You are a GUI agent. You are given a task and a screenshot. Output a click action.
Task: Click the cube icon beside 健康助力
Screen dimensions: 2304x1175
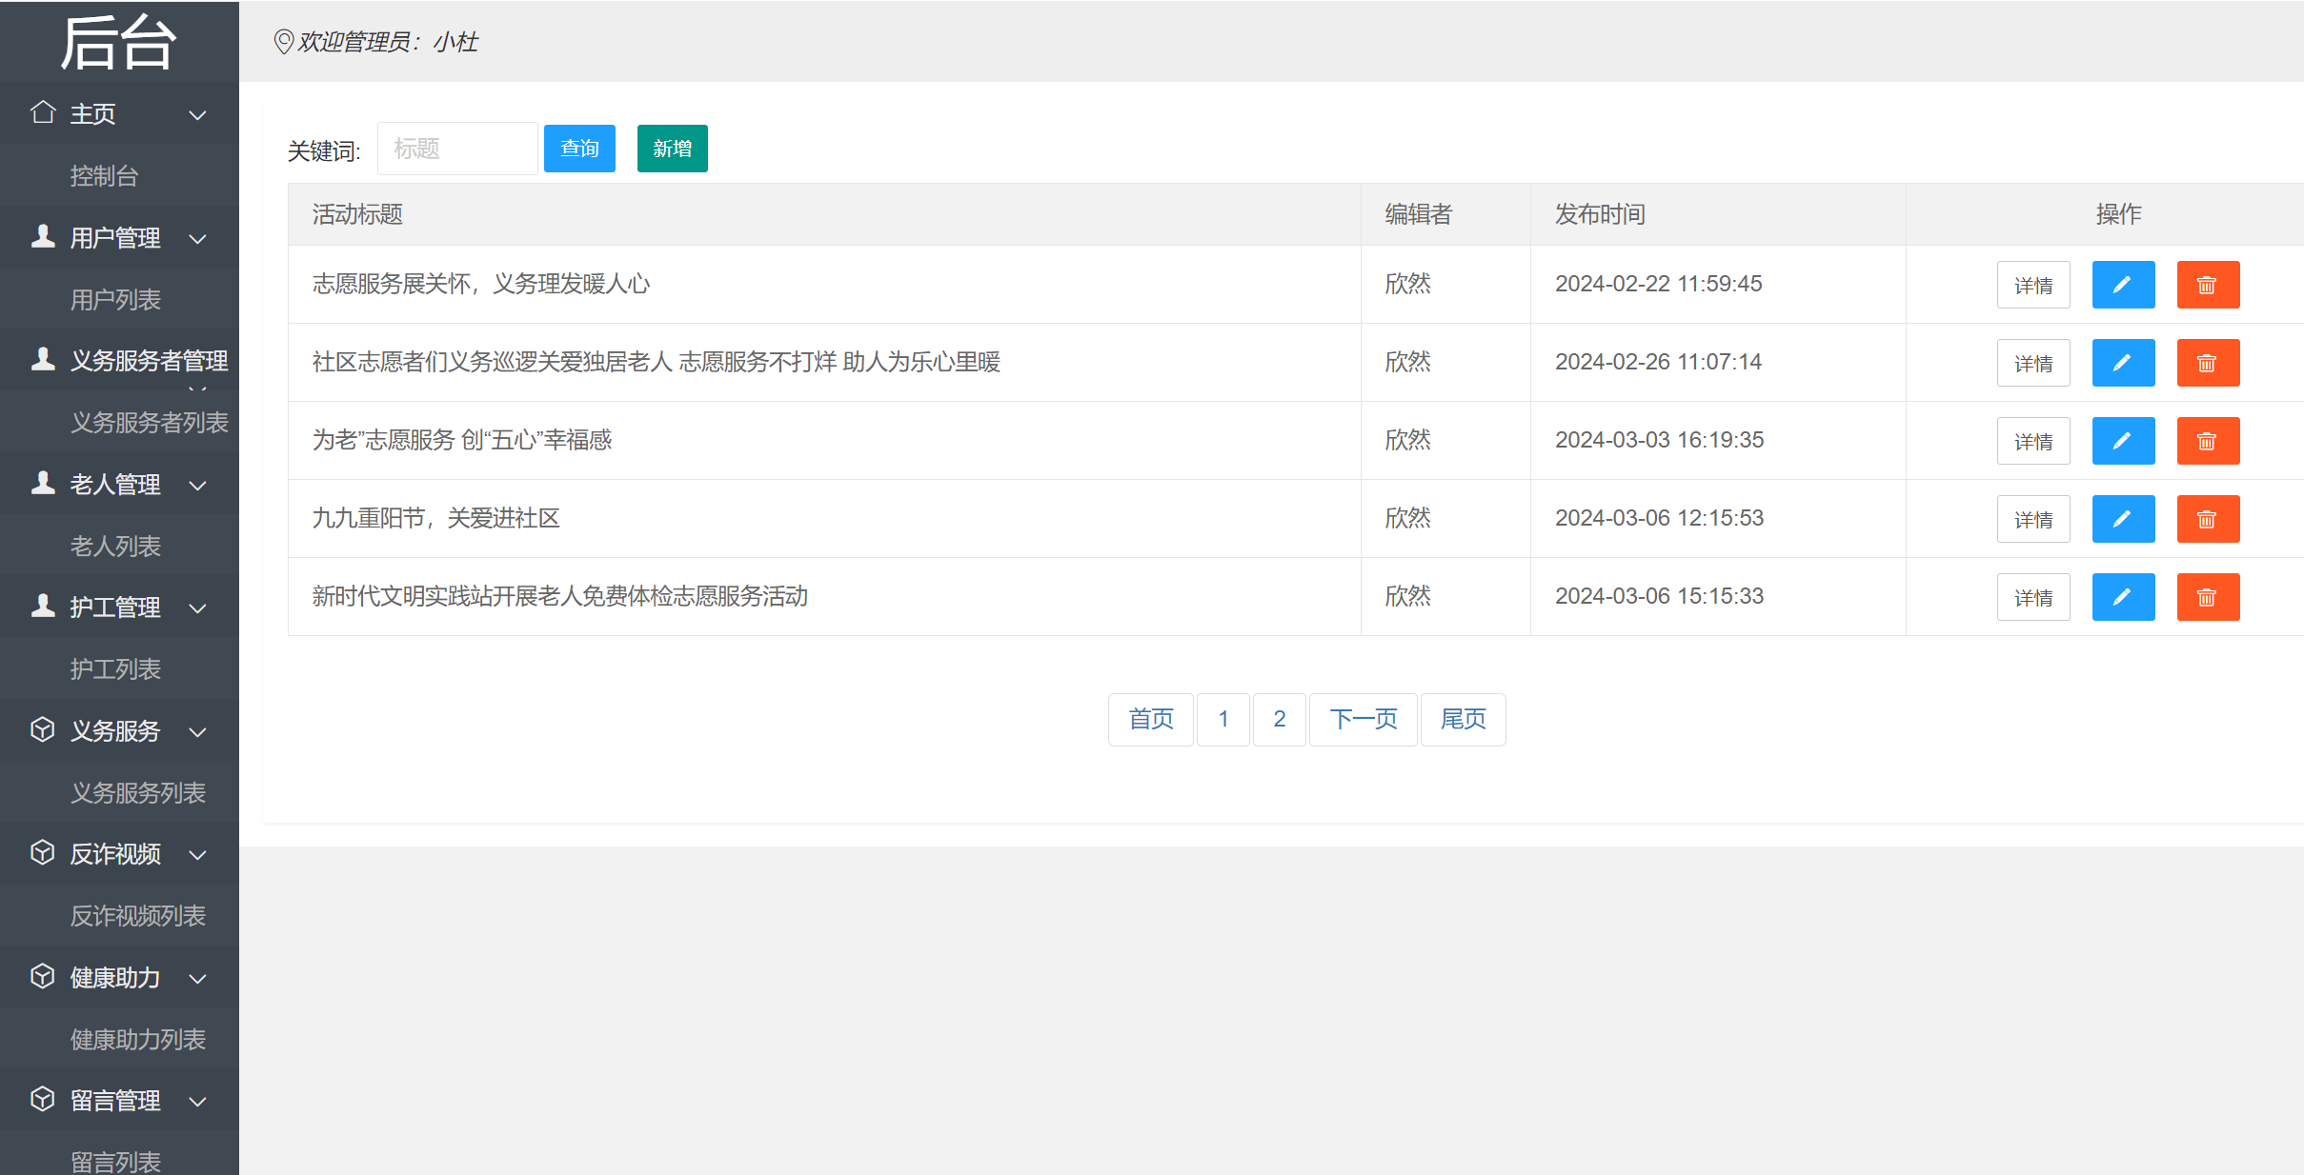43,976
